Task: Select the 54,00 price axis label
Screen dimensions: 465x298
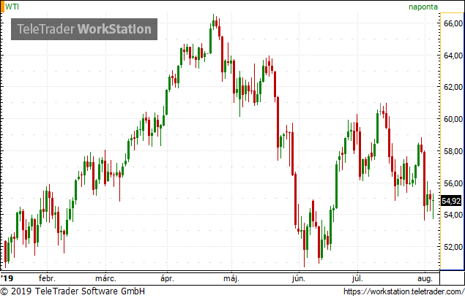Action: pyautogui.click(x=453, y=215)
